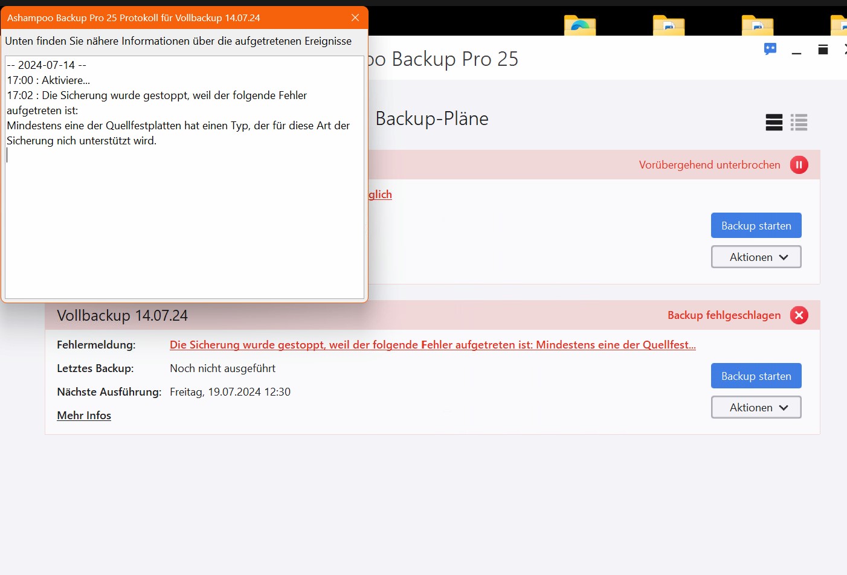Click the Backup fehlgeschlagen status label
847x575 pixels.
723,315
